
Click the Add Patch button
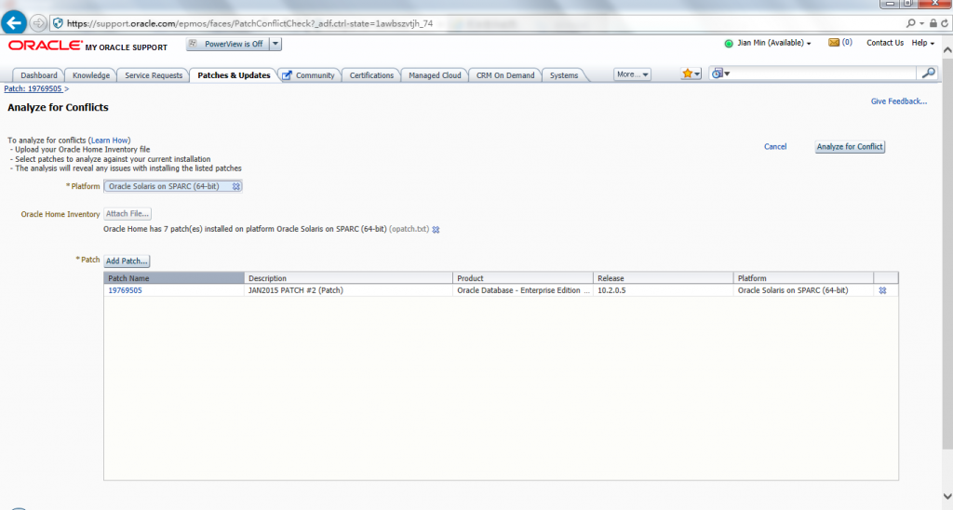click(x=127, y=261)
